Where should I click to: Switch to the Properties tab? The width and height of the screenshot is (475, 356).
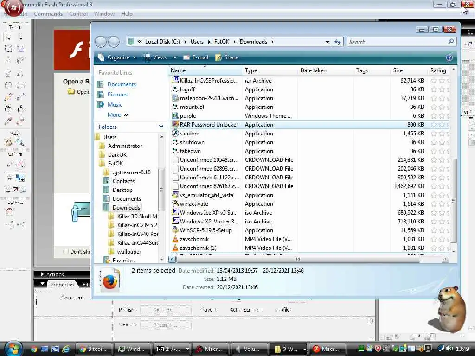63,285
